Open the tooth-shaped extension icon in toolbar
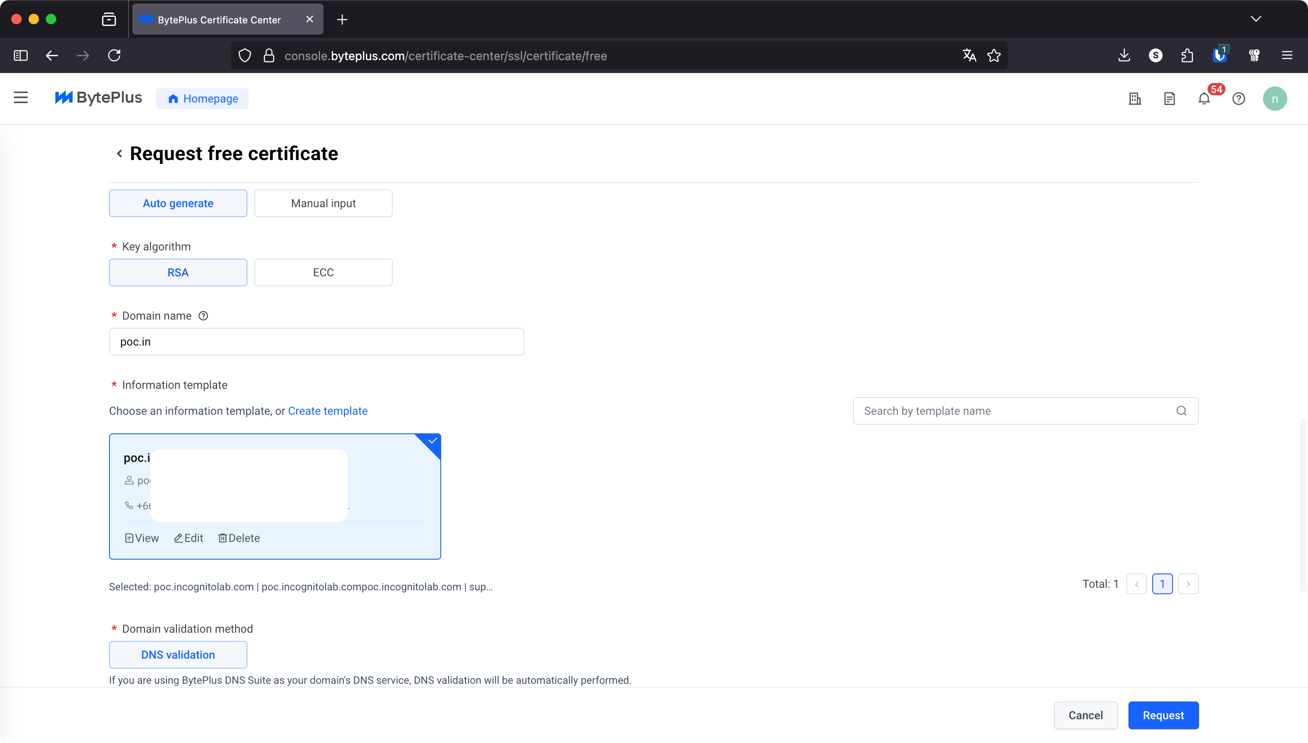This screenshot has width=1308, height=743. 1254,56
